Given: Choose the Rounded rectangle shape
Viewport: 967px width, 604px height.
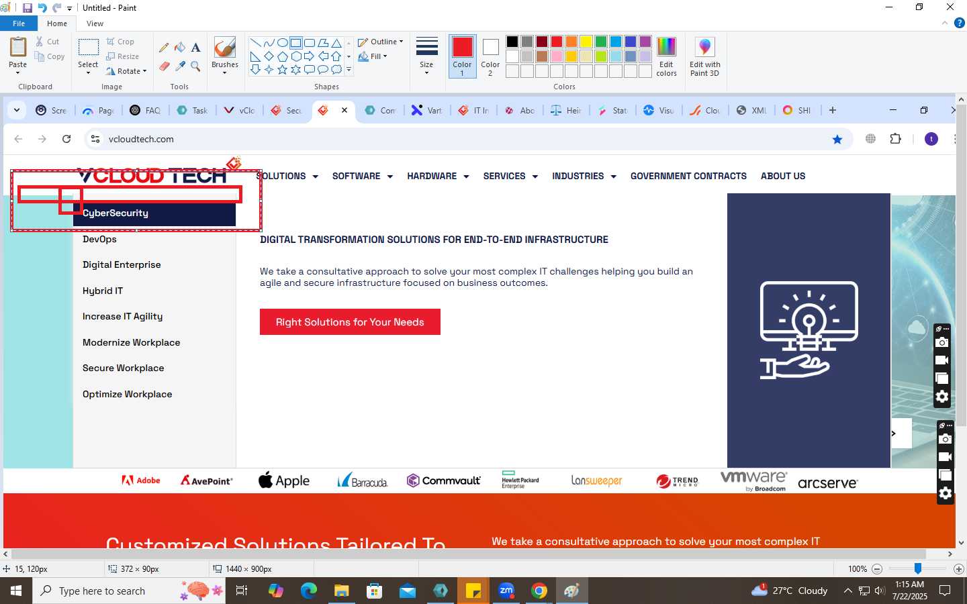Looking at the screenshot, I should click(309, 43).
